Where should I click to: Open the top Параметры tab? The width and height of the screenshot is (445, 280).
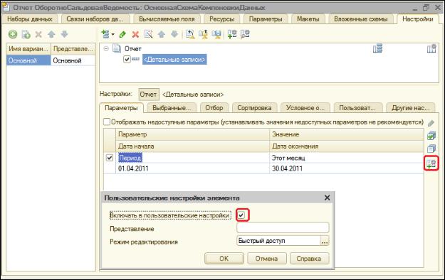coord(266,19)
